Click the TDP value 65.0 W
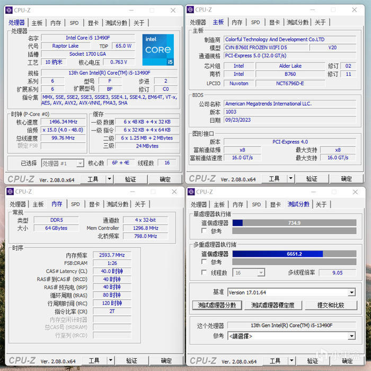371x371 pixels. point(123,46)
